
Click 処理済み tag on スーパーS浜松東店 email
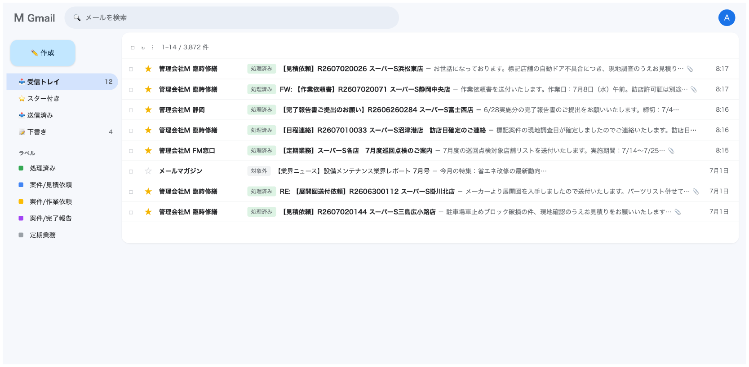pos(261,69)
